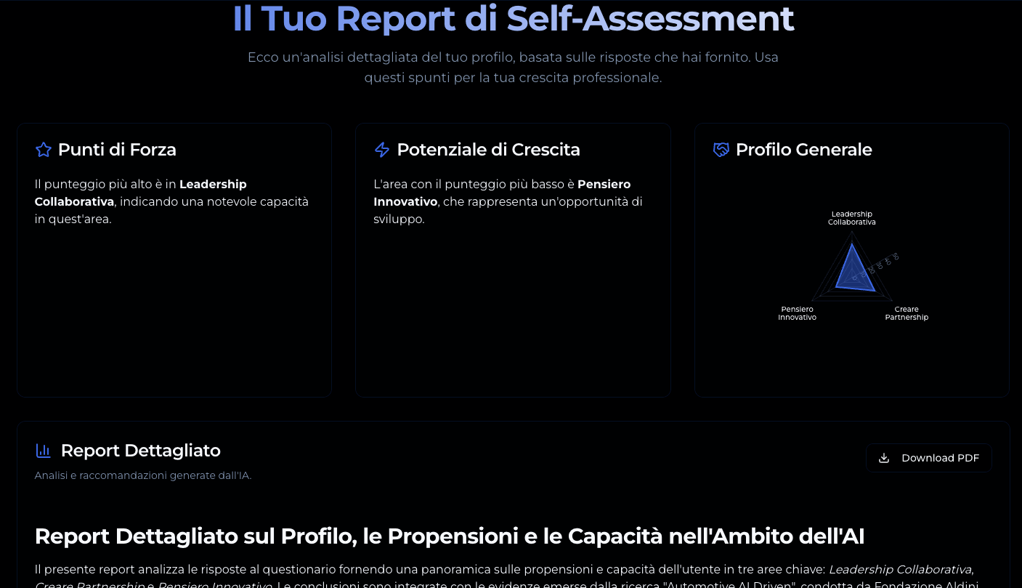
Task: Click the main title Il Tuo Report di Self-Assessment
Action: [513, 19]
